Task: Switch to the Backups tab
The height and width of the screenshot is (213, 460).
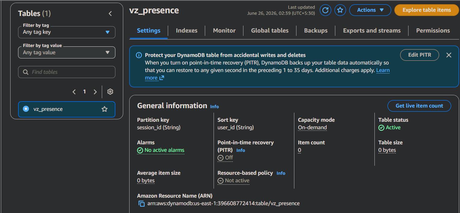Action: pyautogui.click(x=316, y=30)
